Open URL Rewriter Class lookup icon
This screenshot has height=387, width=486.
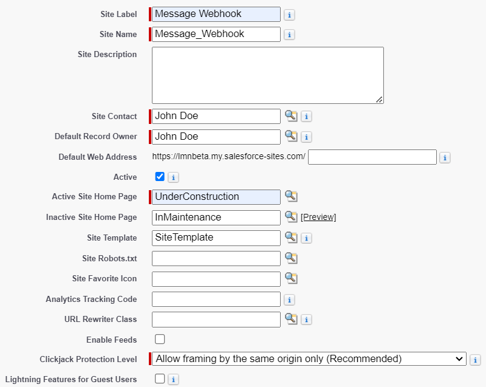point(291,319)
